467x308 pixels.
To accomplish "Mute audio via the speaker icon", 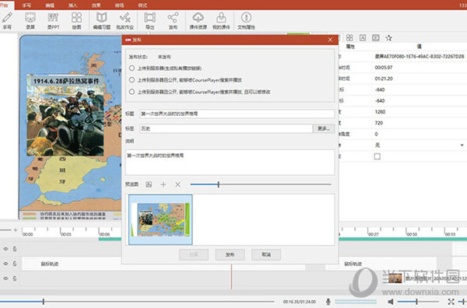I will pos(391,302).
